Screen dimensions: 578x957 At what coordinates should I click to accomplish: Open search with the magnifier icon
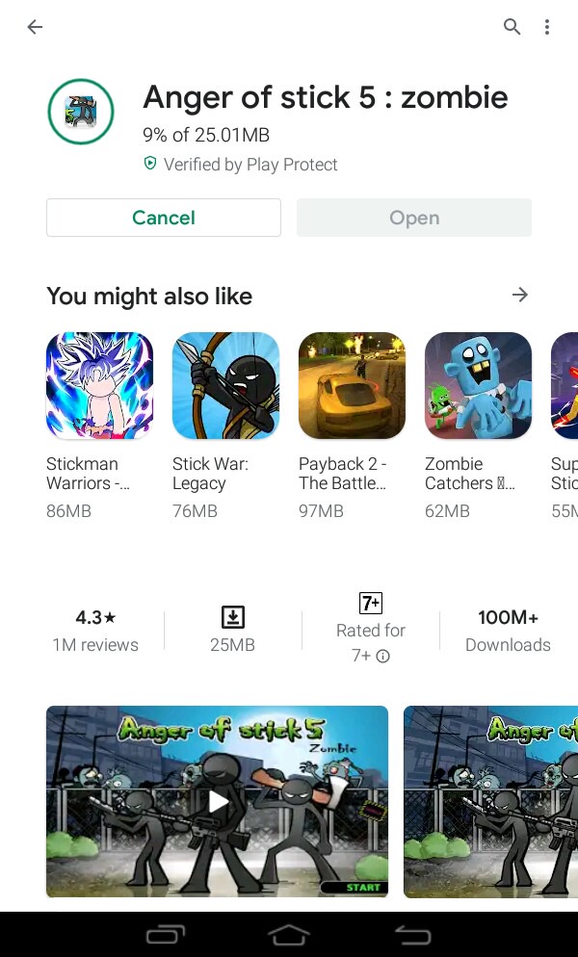(x=512, y=26)
